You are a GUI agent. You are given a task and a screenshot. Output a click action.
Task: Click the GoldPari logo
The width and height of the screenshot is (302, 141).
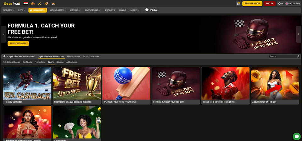point(12,3)
